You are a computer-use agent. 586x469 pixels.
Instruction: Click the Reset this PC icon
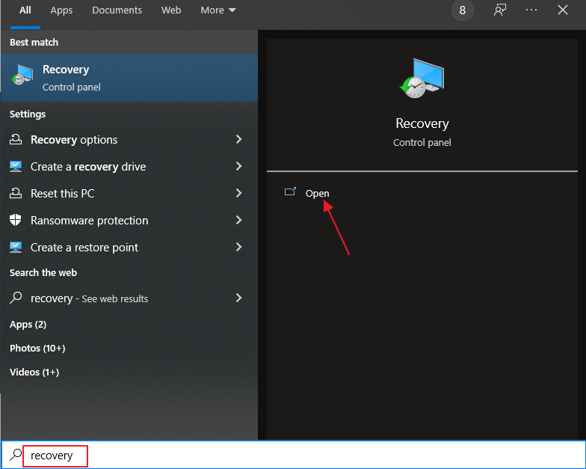click(16, 193)
